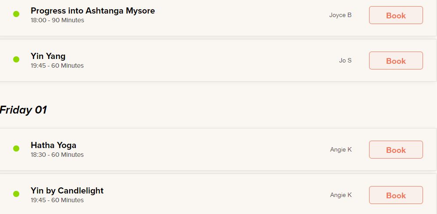Select the Hatha Yoga class title

point(53,145)
